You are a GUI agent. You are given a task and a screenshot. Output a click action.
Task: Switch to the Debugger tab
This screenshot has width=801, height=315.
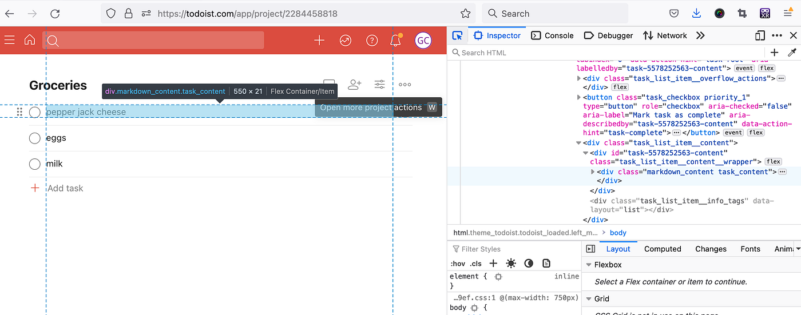pyautogui.click(x=608, y=35)
